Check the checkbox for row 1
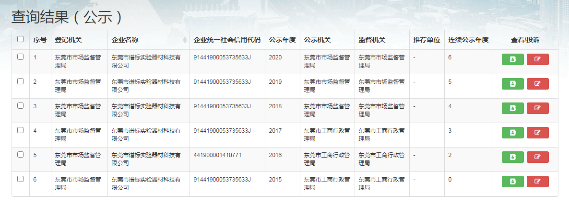The width and height of the screenshot is (569, 205). click(x=20, y=57)
